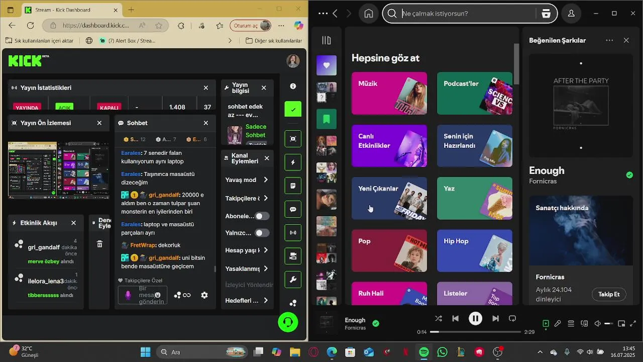Toggle the Yalnızca emote-only chat switch

click(262, 233)
